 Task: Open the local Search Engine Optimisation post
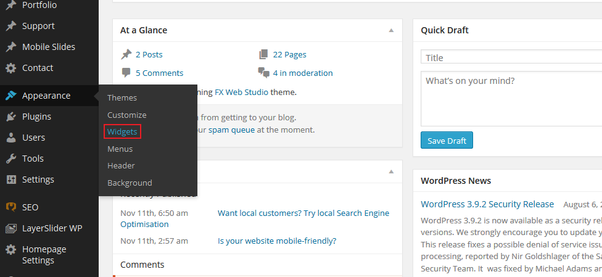click(303, 213)
